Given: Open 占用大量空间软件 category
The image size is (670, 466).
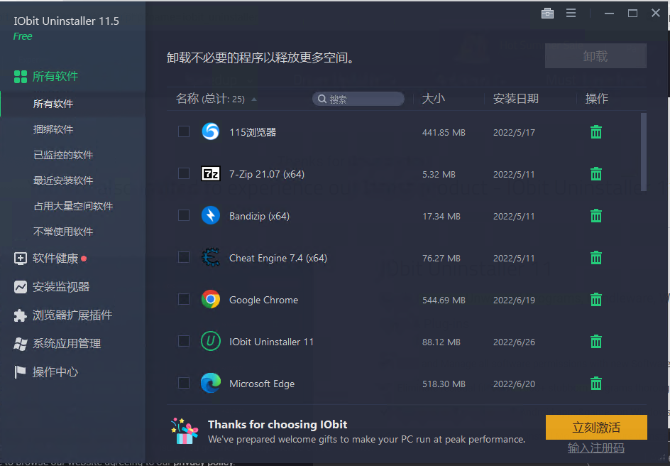Looking at the screenshot, I should point(73,206).
